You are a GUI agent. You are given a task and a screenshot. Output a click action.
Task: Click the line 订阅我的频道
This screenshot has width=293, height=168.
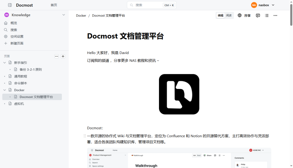pyautogui.click(x=123, y=61)
